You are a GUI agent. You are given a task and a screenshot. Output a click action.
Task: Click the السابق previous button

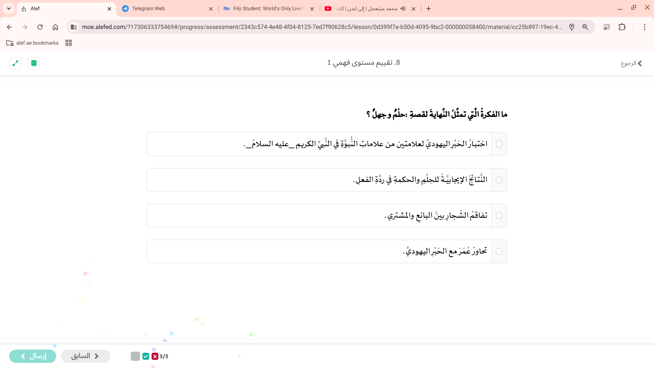(85, 356)
